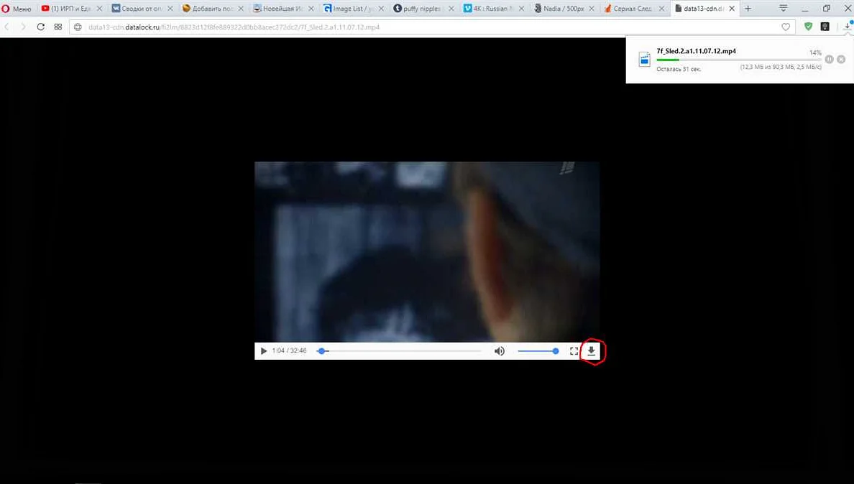
Task: Expand the tab list menu icon
Action: pyautogui.click(x=784, y=9)
